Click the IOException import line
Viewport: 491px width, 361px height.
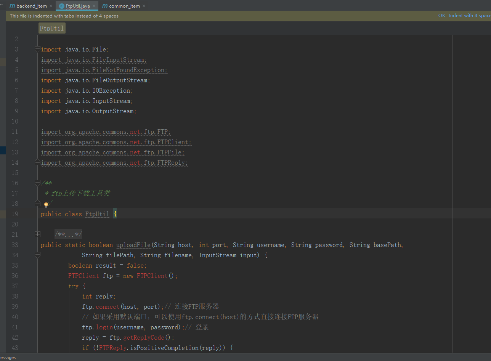tap(87, 90)
